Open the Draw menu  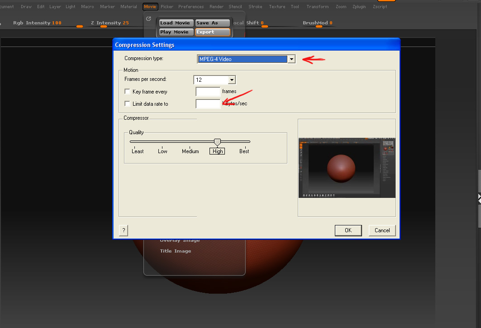26,6
